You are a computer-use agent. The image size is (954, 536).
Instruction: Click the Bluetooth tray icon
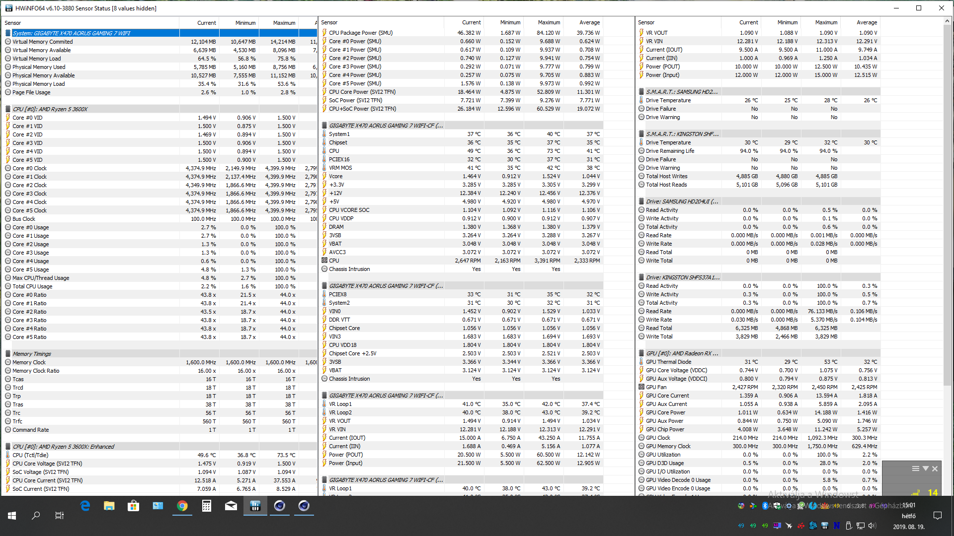coord(765,506)
